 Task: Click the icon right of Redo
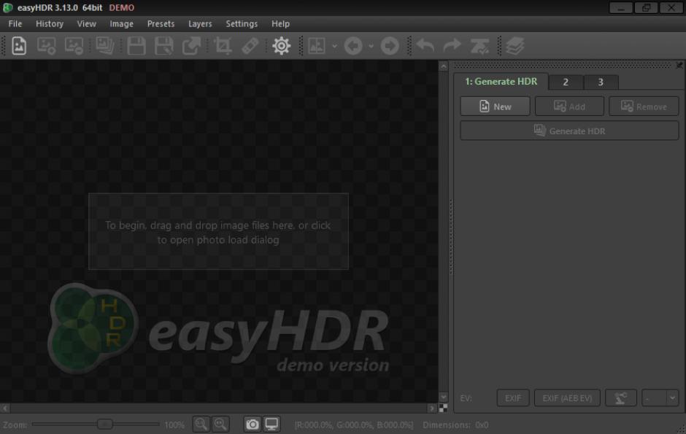click(x=479, y=45)
